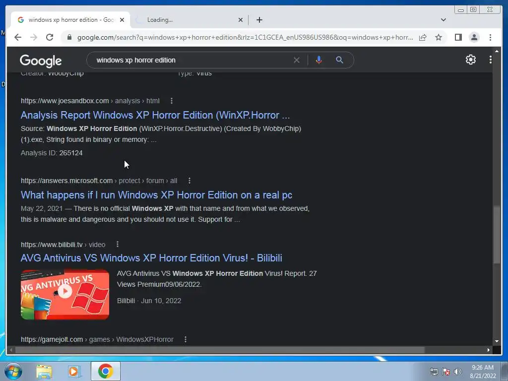Close the 'windows xp horror edition' tab
This screenshot has width=508, height=381.
coord(122,20)
